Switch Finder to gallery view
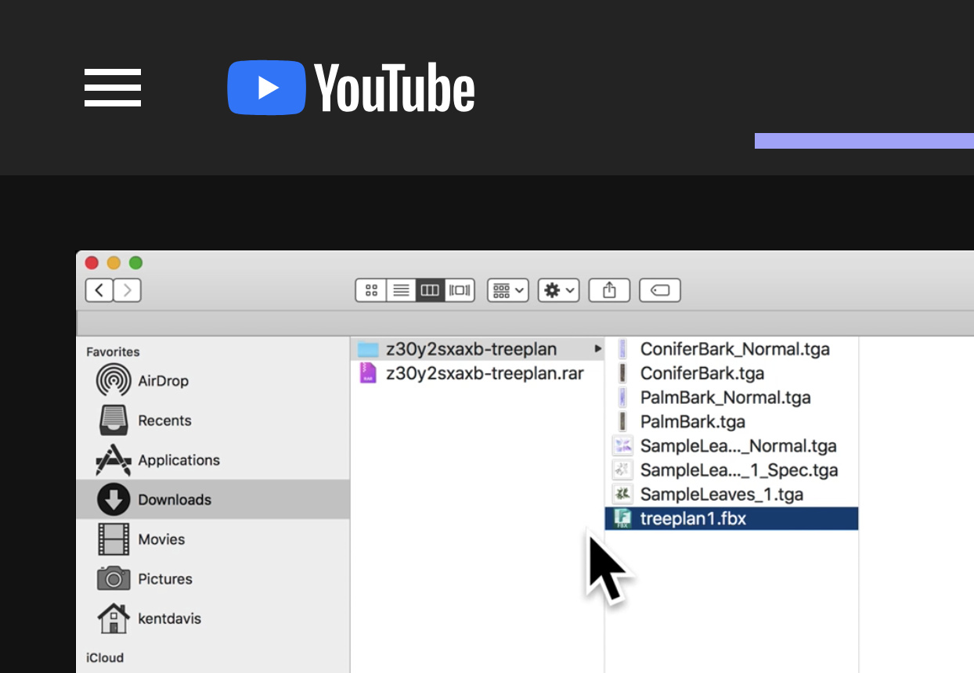The height and width of the screenshot is (673, 974). [x=460, y=290]
